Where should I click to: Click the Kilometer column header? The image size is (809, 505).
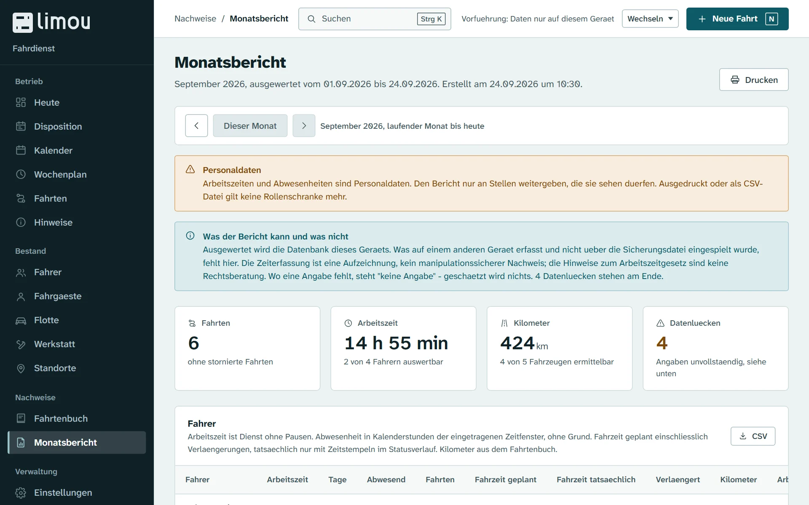click(738, 480)
